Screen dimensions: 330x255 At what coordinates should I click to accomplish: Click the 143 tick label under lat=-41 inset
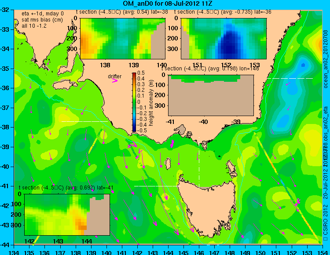58,241
